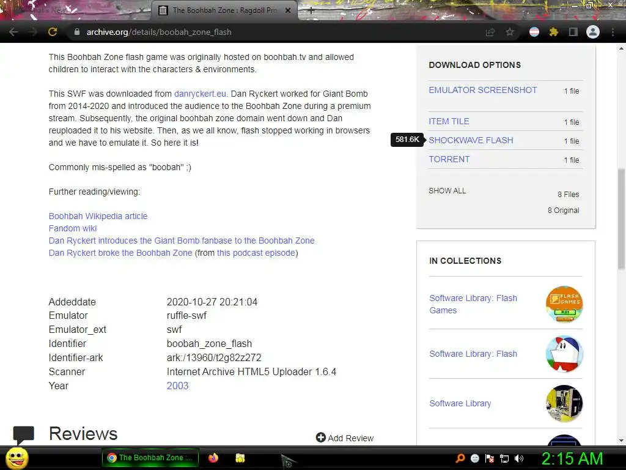626x470 pixels.
Task: Click the 2:15 AM clock
Action: coord(572,458)
